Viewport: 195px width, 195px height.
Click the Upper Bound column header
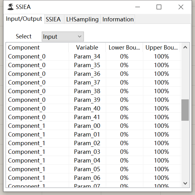click(162, 47)
